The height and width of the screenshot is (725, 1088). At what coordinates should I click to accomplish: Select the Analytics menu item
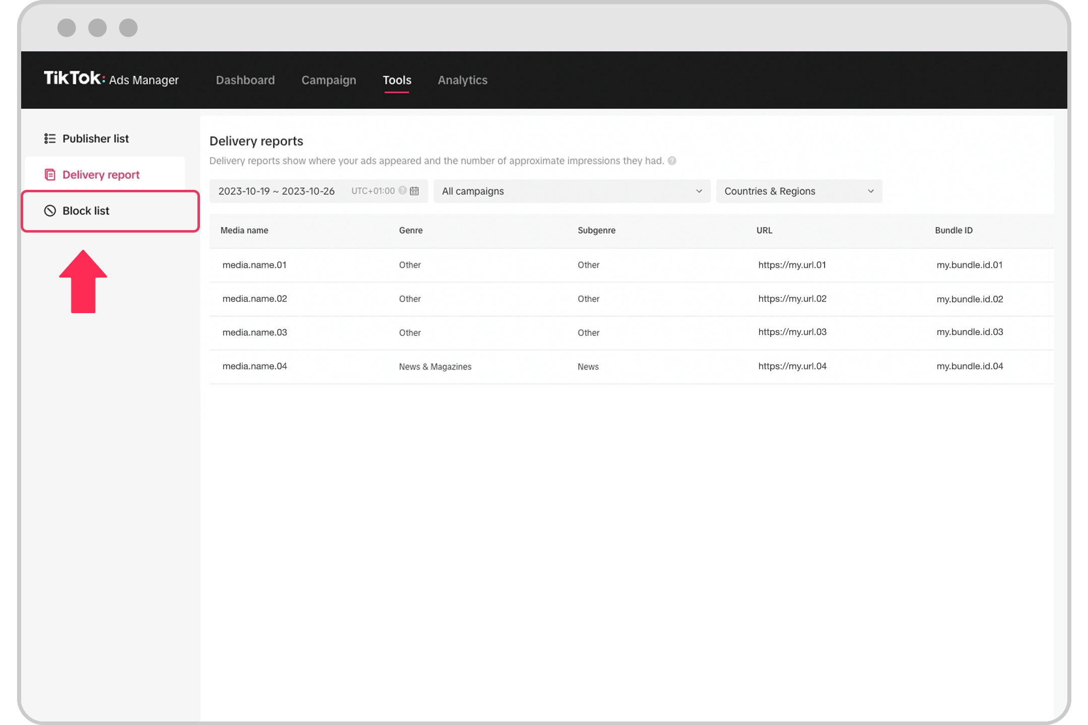coord(462,80)
